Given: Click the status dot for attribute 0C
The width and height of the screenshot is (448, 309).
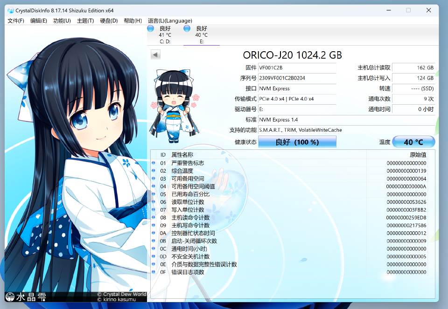Looking at the screenshot, I should tap(154, 249).
